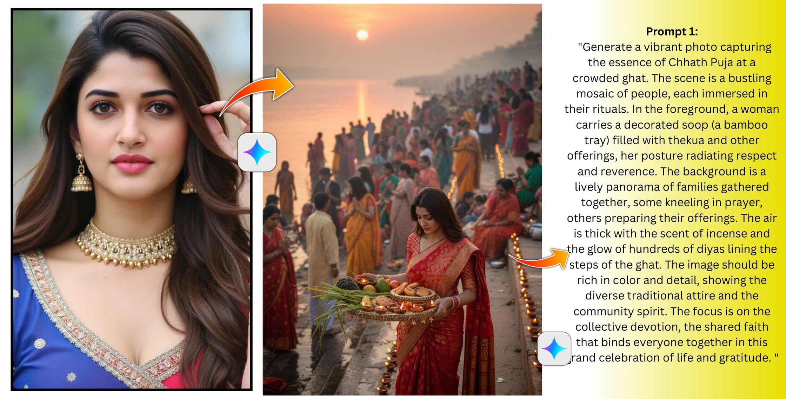The width and height of the screenshot is (786, 399).
Task: Select the Chhath Puja ghat scene image
Action: (402, 199)
